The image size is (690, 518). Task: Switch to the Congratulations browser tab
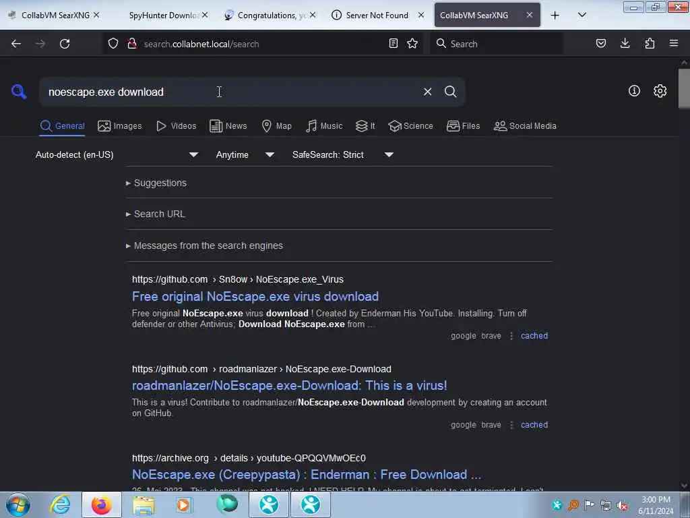(x=270, y=16)
